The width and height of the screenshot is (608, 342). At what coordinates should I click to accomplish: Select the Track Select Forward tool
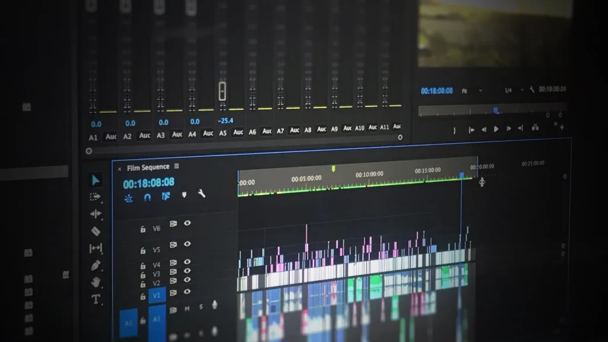(95, 197)
